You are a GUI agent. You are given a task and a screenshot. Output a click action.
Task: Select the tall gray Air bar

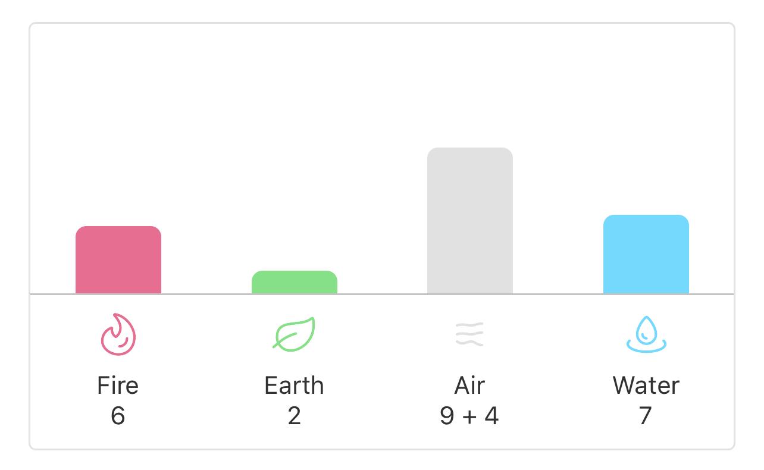[470, 221]
